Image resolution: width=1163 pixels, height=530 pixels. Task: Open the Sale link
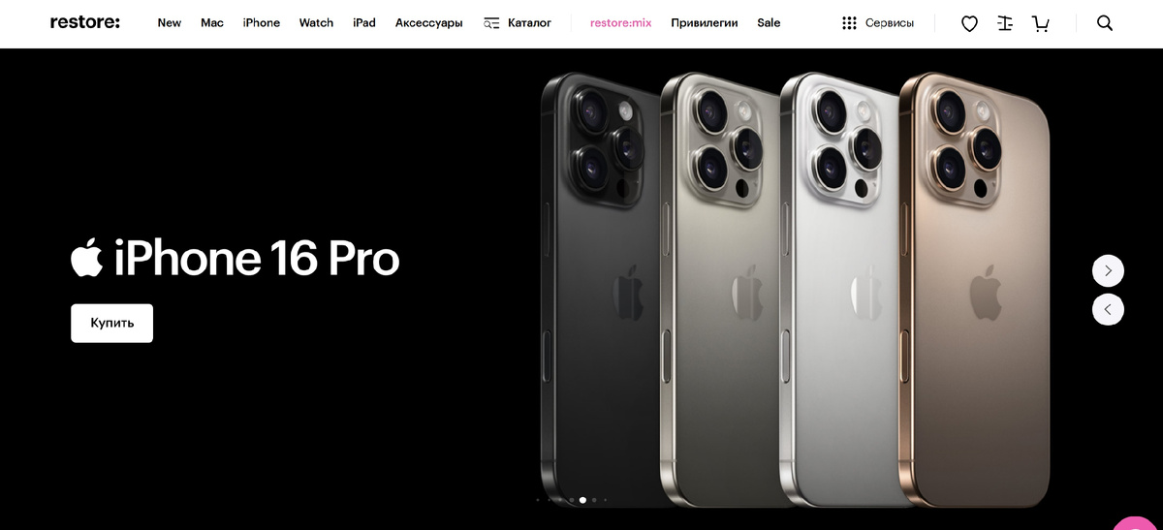click(769, 23)
